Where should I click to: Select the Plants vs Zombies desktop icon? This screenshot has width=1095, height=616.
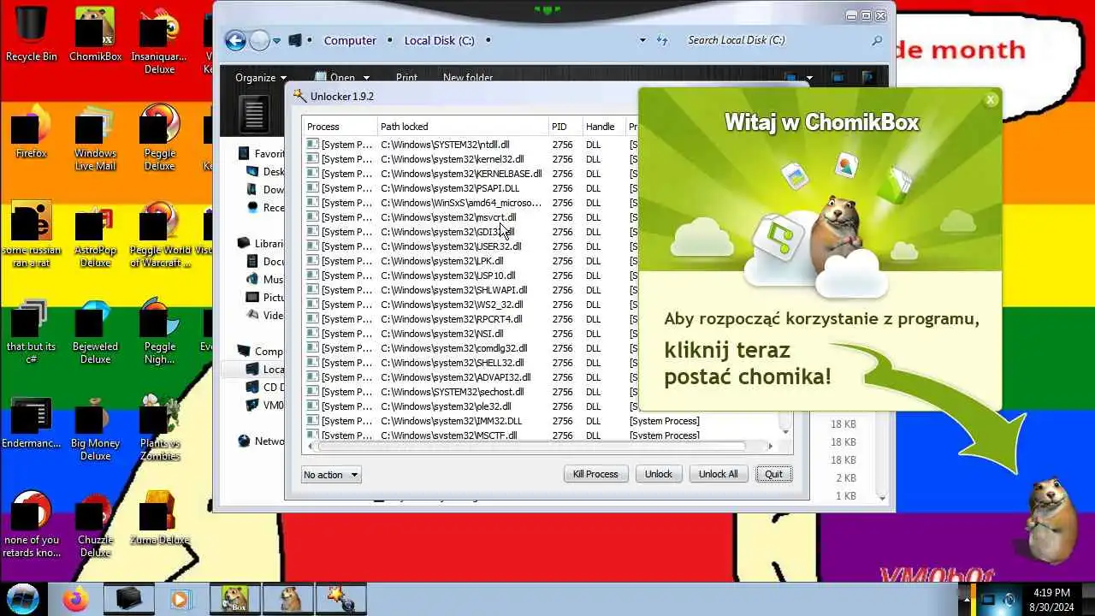pyautogui.click(x=159, y=427)
